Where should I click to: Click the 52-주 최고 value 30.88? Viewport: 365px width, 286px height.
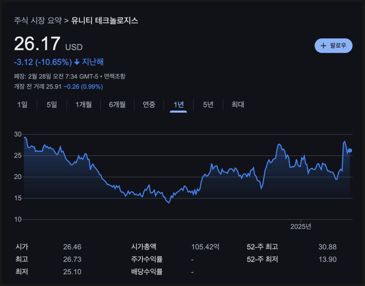click(x=327, y=247)
